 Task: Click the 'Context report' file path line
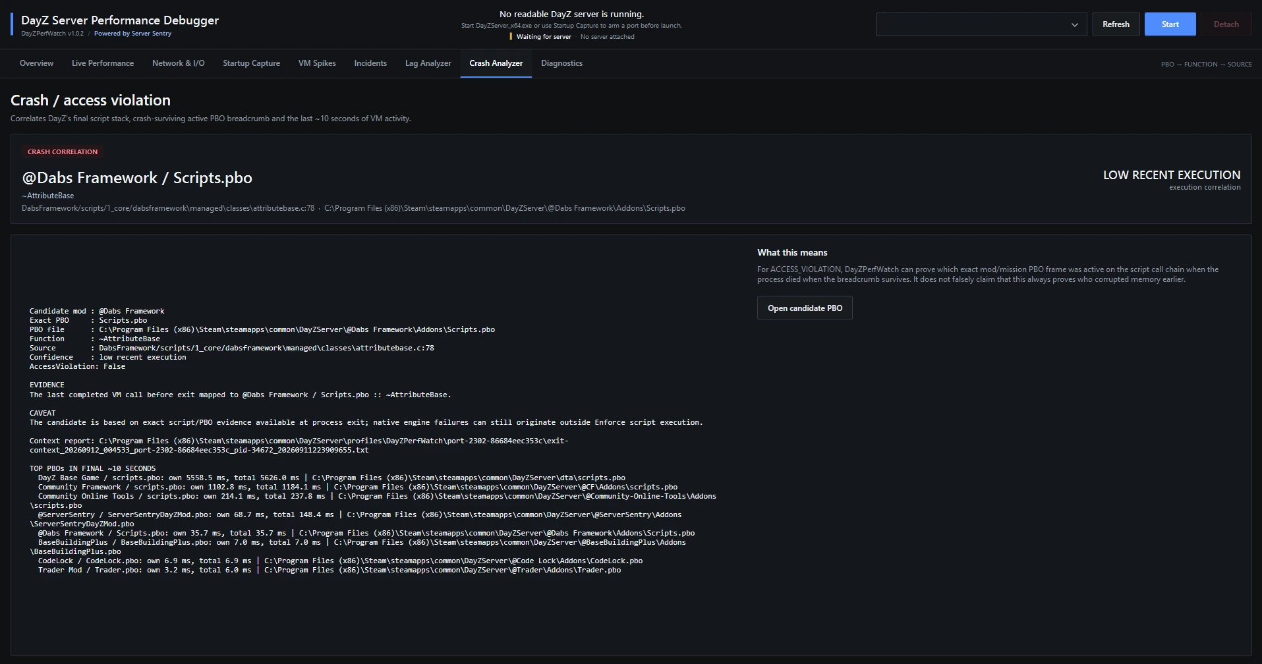coord(299,446)
